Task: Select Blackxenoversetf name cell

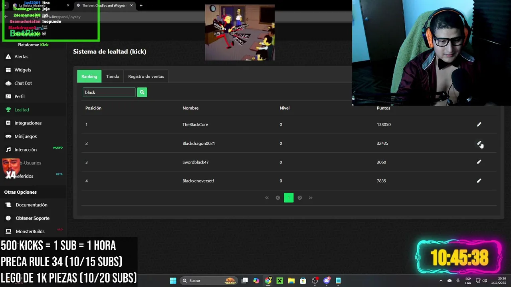Action: click(x=198, y=181)
